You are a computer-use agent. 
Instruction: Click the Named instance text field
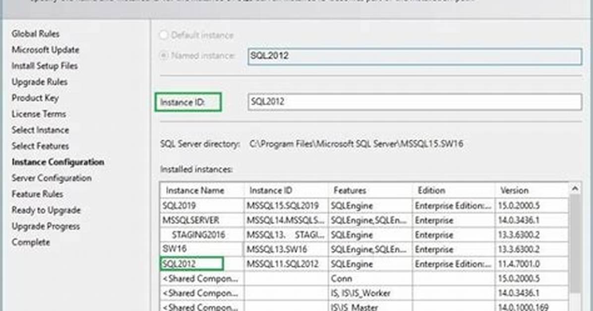415,56
